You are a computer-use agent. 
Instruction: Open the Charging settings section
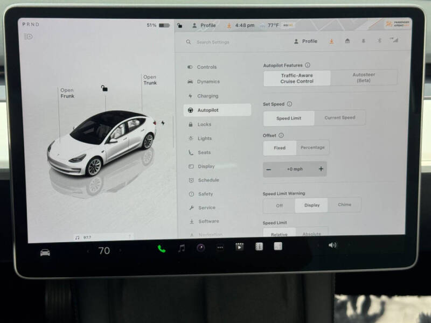click(x=206, y=96)
